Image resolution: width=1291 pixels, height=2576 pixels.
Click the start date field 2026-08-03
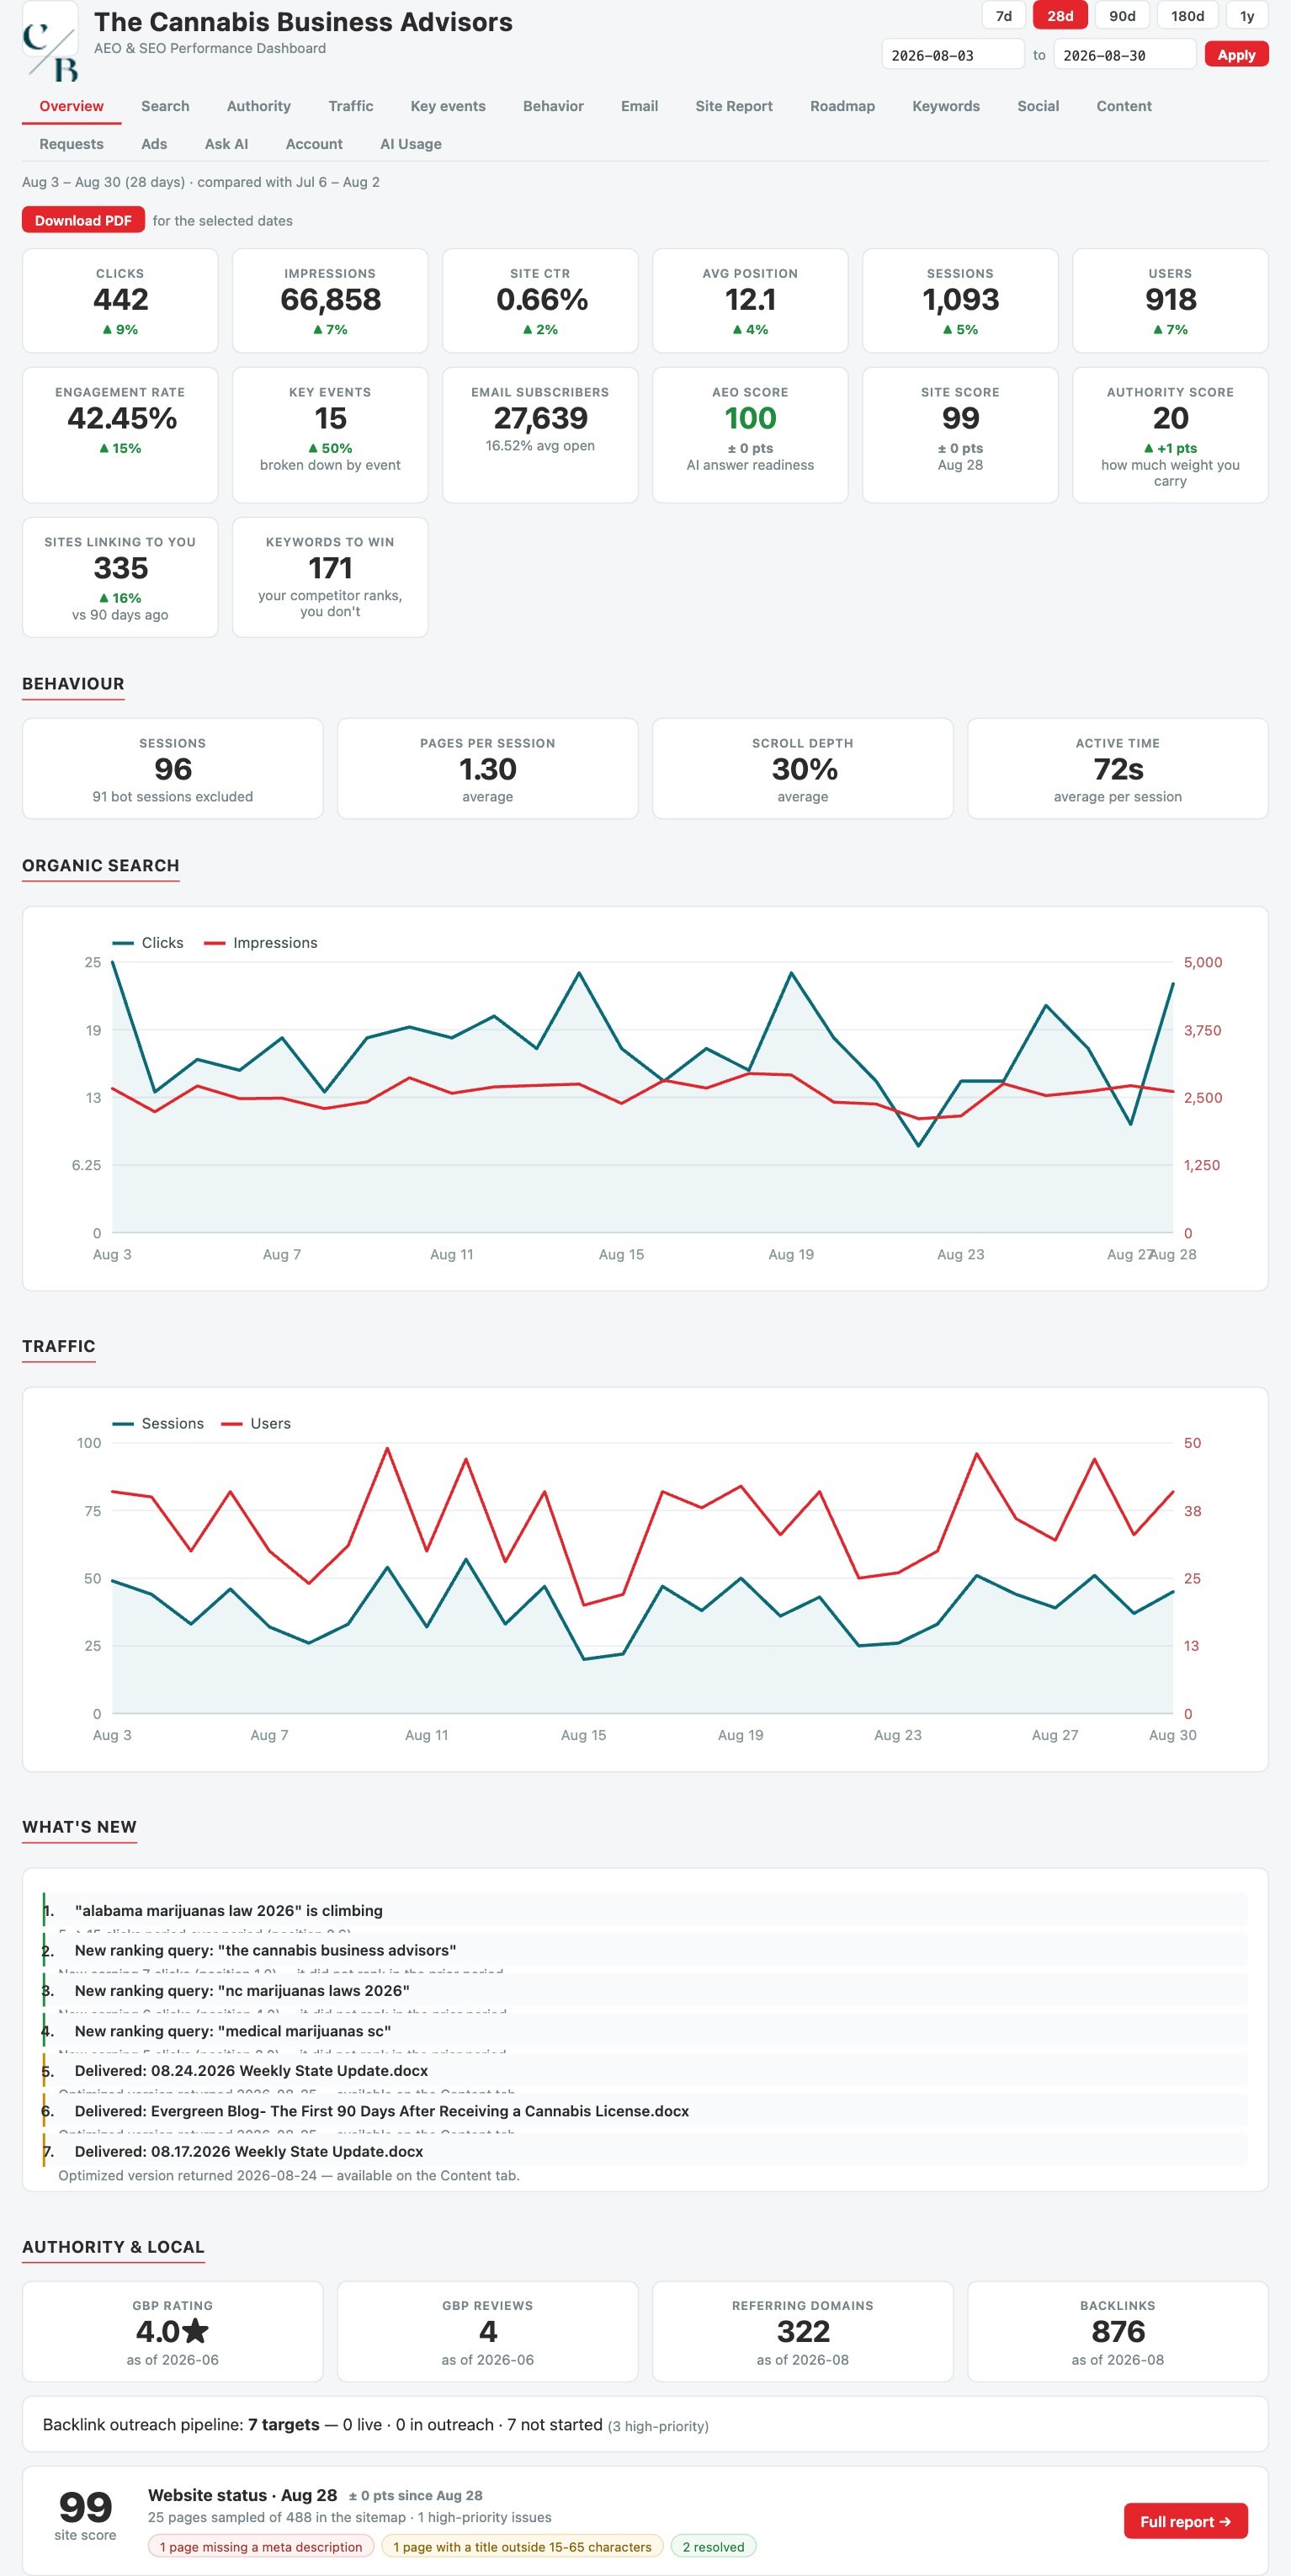(x=953, y=55)
